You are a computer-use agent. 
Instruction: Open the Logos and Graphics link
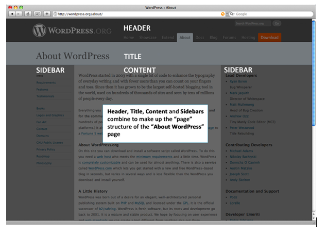click(x=50, y=115)
